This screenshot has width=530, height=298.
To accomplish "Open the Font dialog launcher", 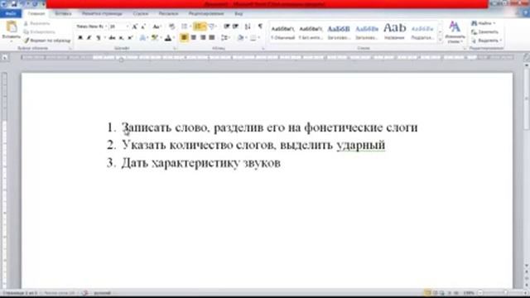I will [175, 49].
